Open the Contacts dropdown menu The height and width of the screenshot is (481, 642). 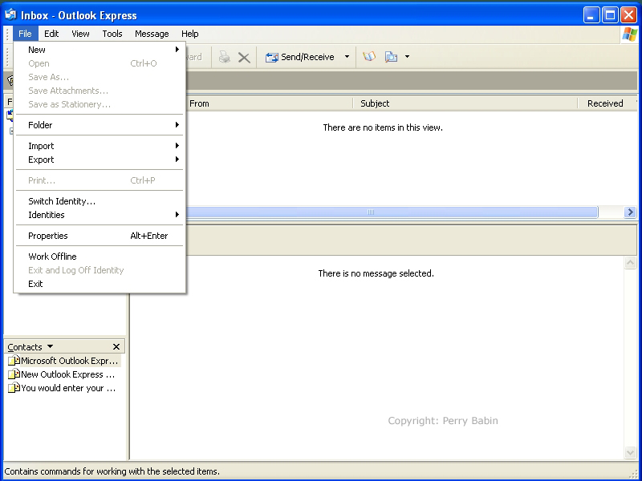point(50,347)
